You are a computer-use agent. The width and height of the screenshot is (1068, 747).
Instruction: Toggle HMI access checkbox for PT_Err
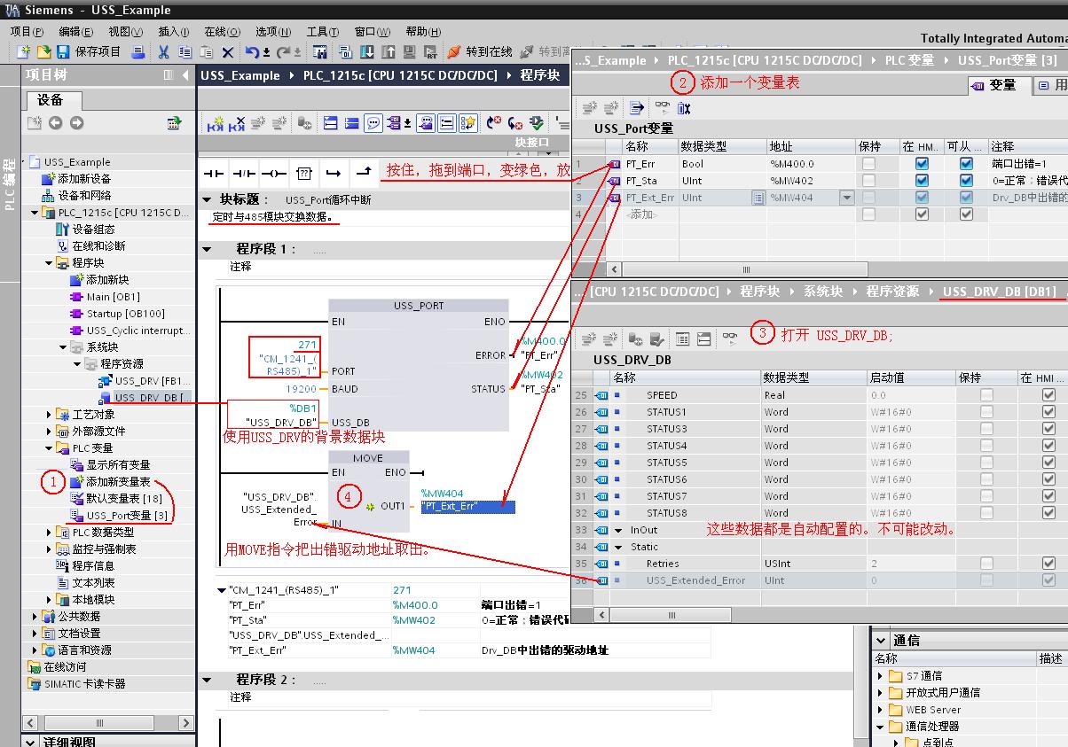pyautogui.click(x=922, y=164)
